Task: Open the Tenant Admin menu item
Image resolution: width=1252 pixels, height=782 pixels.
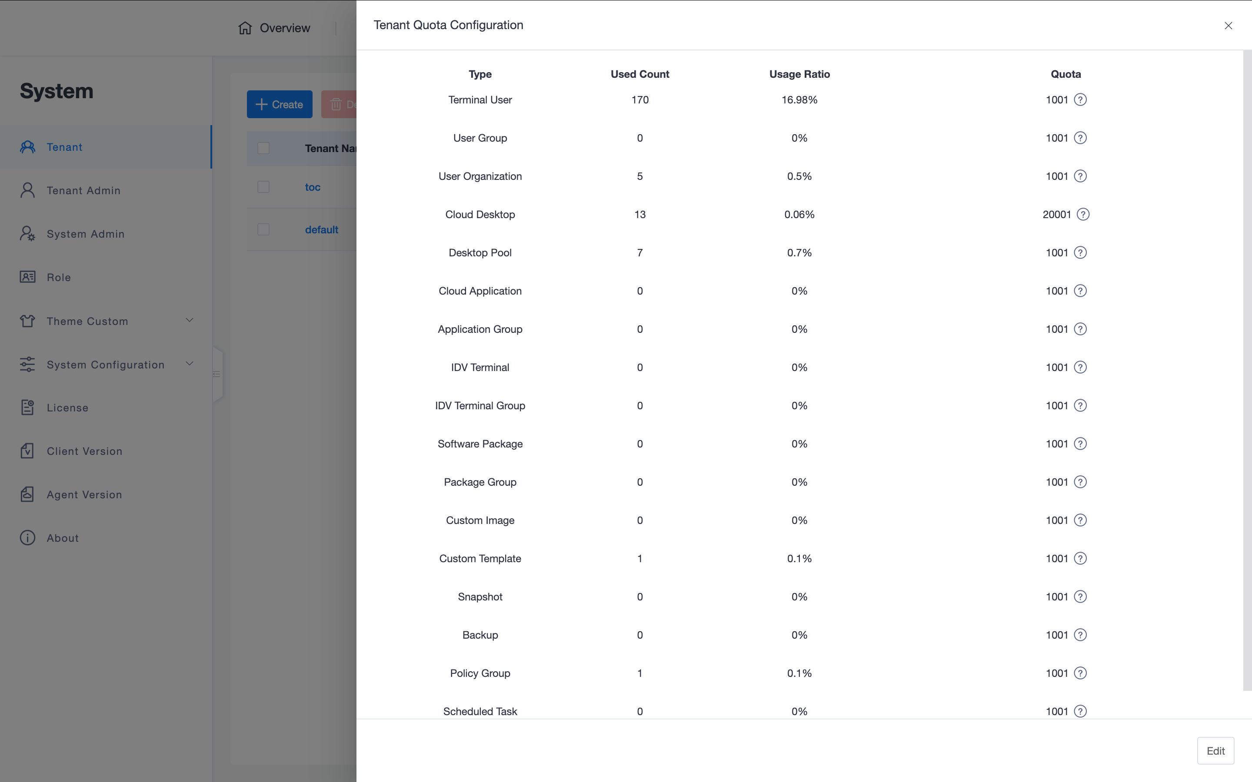Action: click(x=83, y=190)
